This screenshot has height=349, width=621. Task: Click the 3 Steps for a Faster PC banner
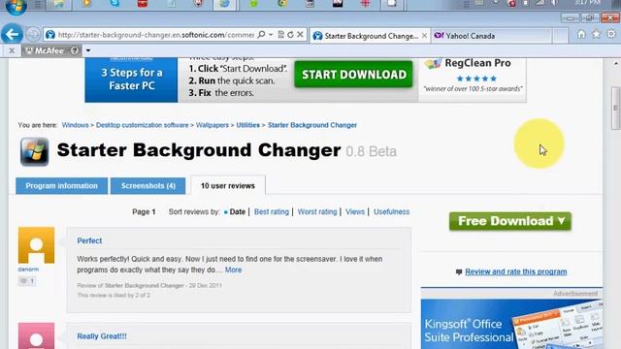click(132, 79)
